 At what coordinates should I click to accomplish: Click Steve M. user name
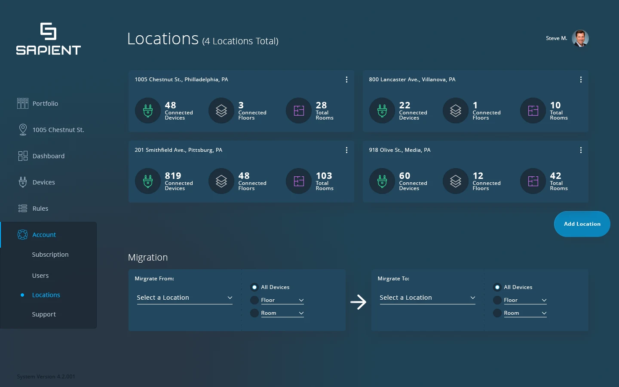click(556, 38)
